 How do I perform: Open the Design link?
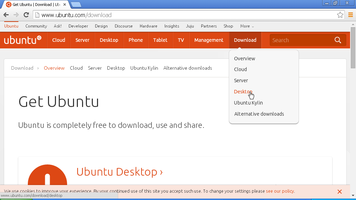[101, 26]
